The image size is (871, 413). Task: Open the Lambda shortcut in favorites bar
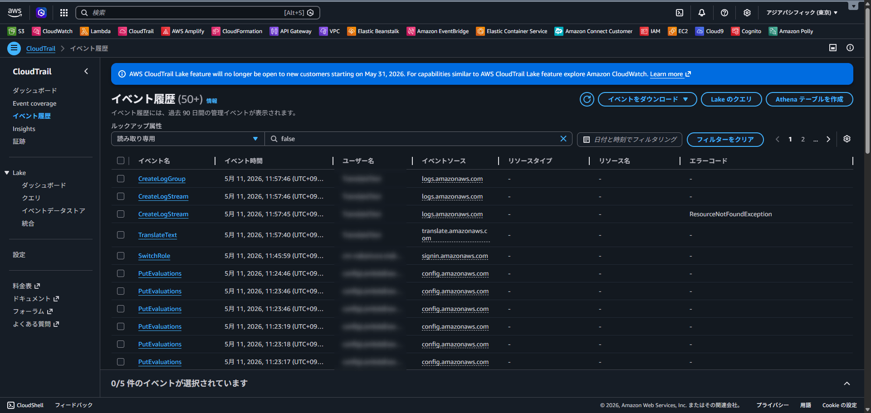tap(95, 31)
